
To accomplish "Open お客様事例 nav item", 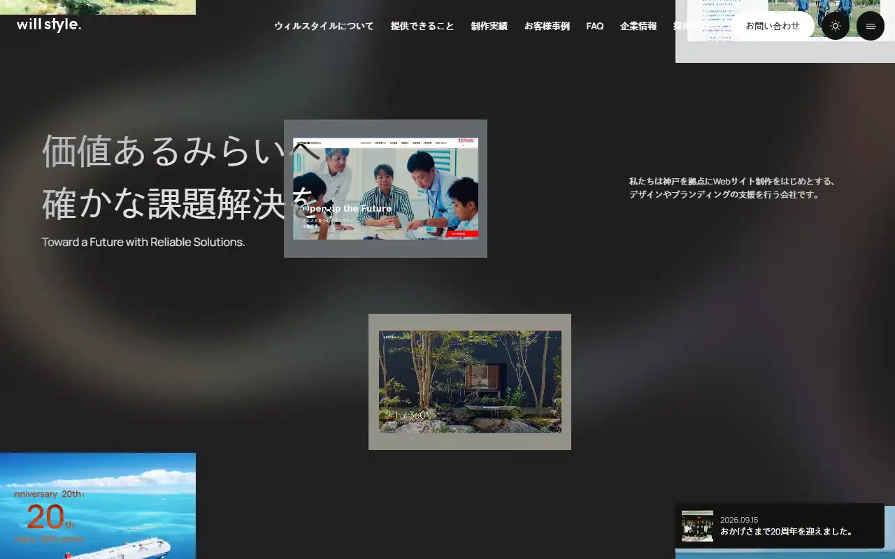I will [547, 26].
